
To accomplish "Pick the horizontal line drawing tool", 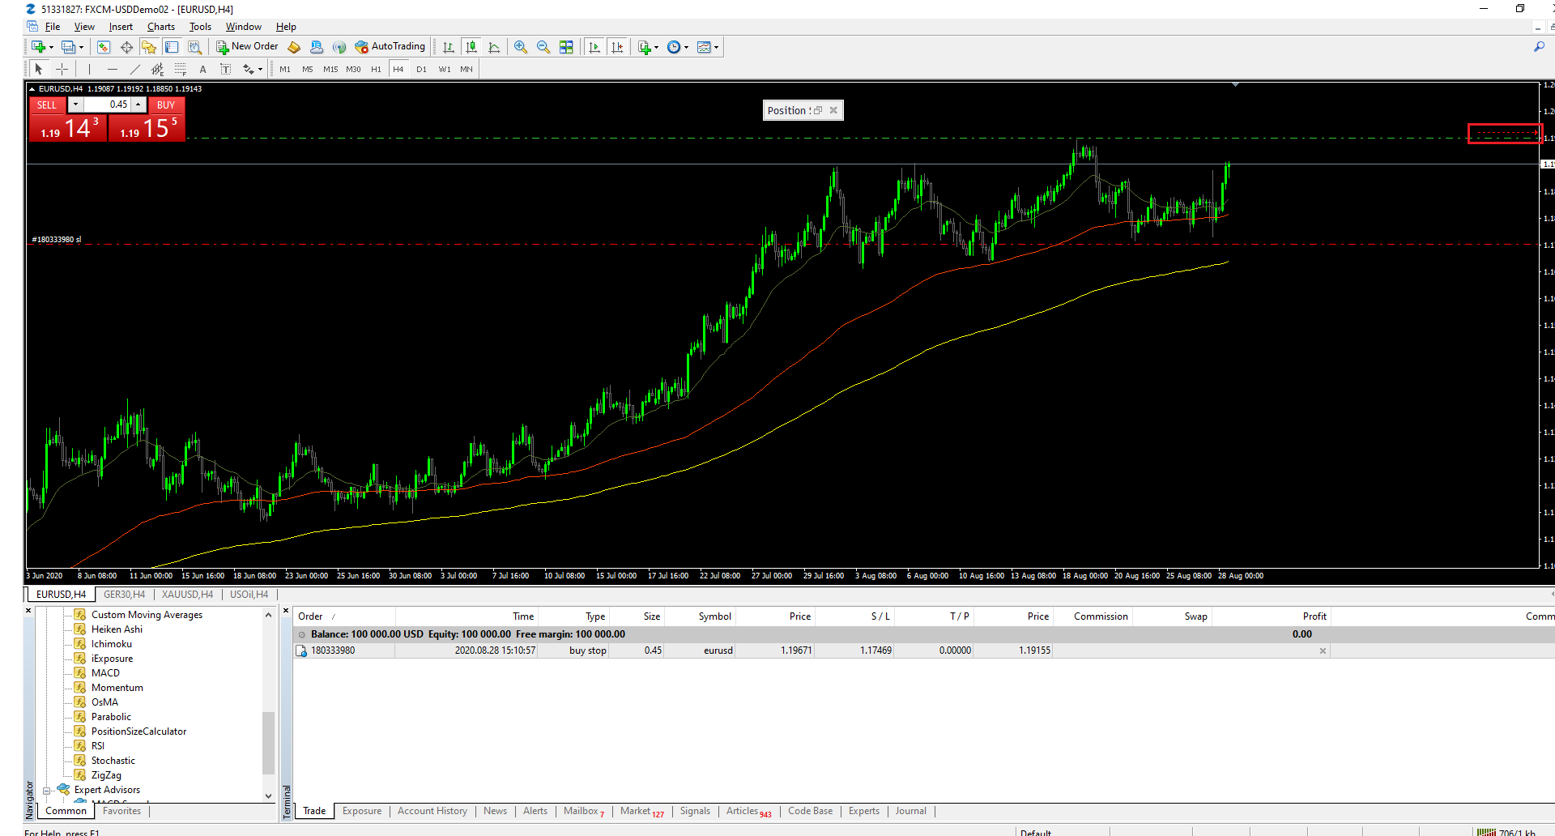I will pyautogui.click(x=113, y=70).
